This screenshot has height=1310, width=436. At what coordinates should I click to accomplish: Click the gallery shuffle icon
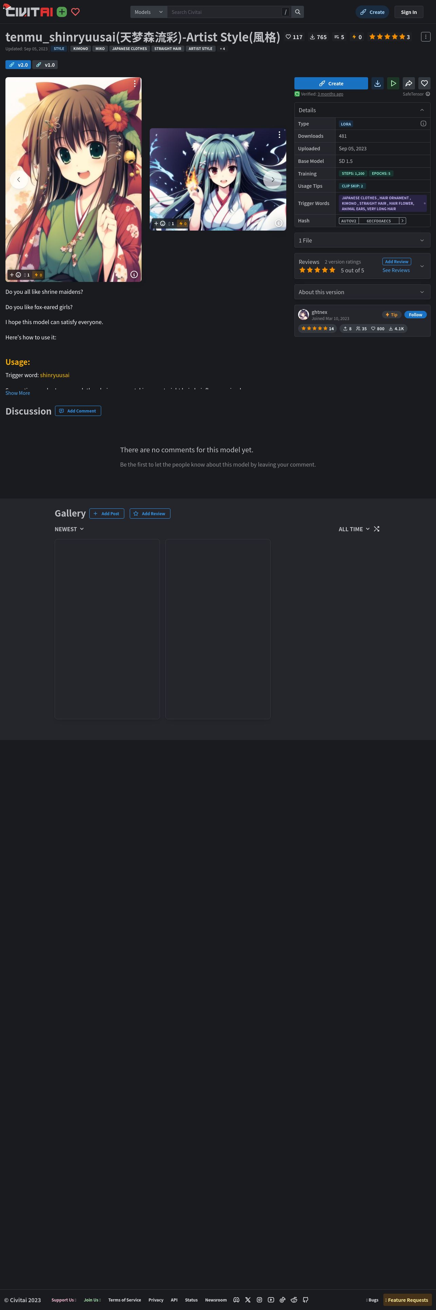pos(377,529)
